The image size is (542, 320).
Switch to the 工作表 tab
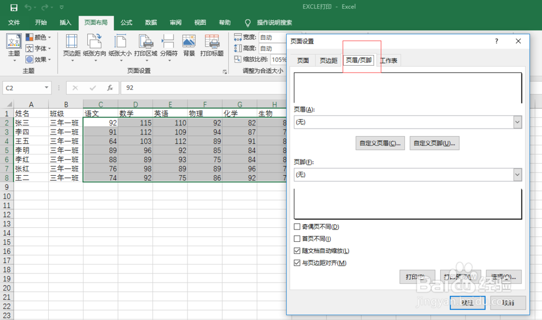click(x=389, y=60)
